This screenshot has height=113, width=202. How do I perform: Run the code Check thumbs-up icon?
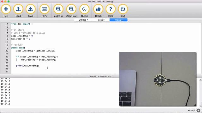pyautogui.click(x=98, y=9)
